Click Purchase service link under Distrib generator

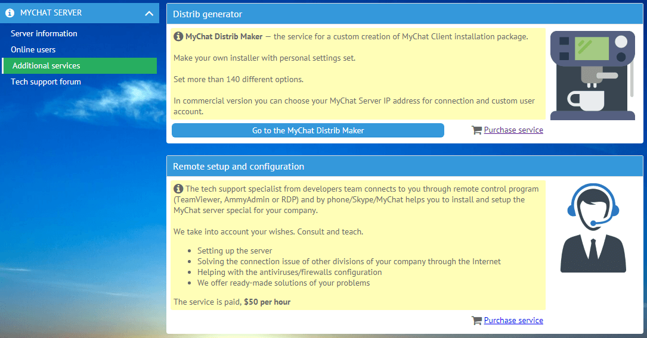(x=513, y=130)
